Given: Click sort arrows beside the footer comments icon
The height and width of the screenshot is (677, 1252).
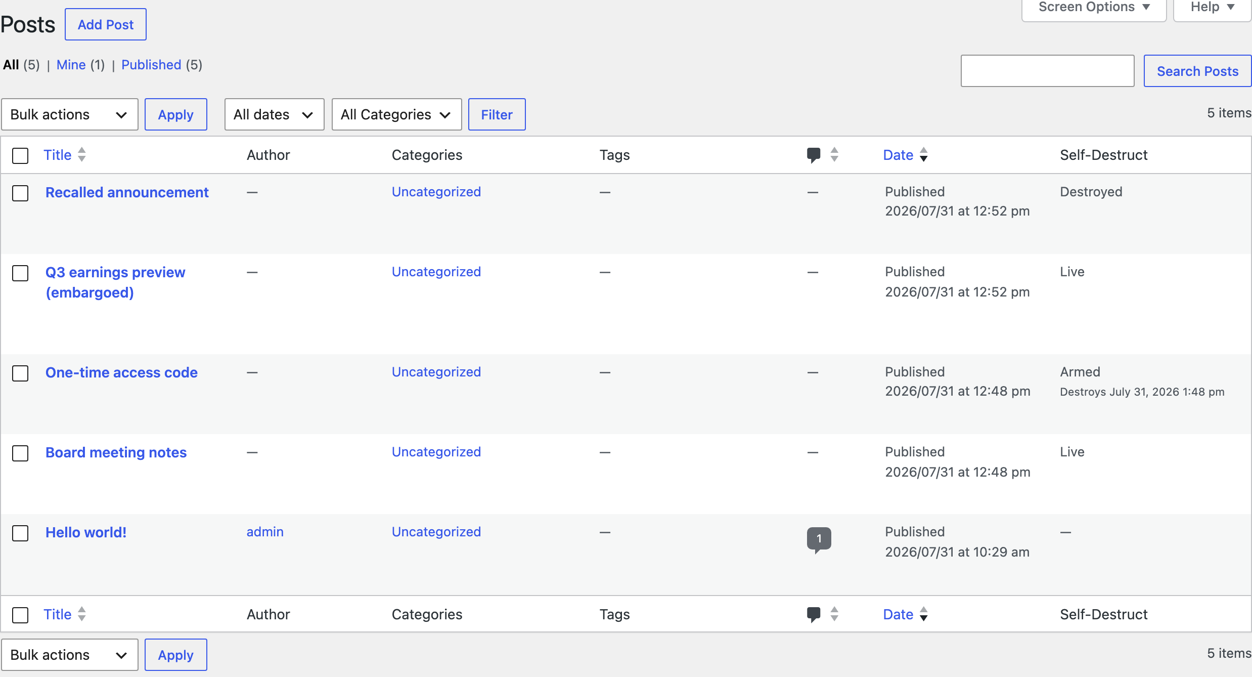Looking at the screenshot, I should click(834, 614).
